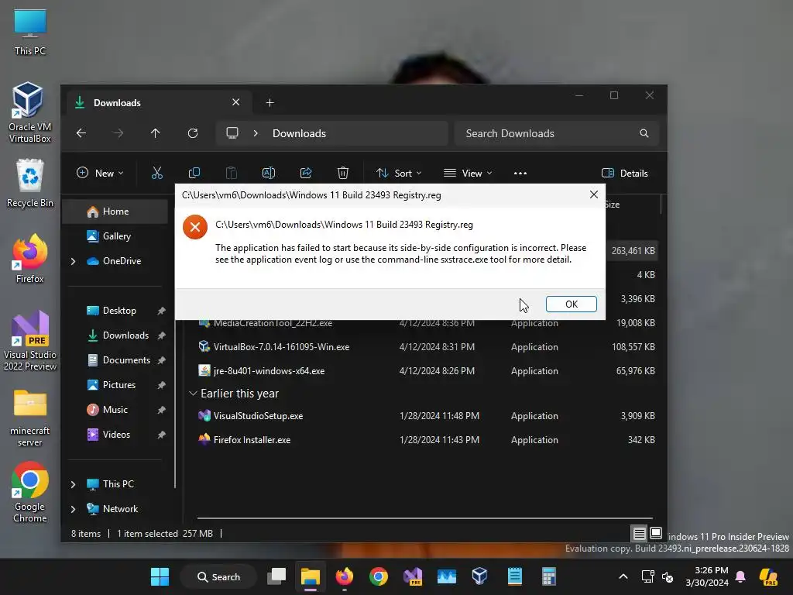The width and height of the screenshot is (793, 595).
Task: Click the search magnifier icon in Explorer
Action: [x=644, y=133]
